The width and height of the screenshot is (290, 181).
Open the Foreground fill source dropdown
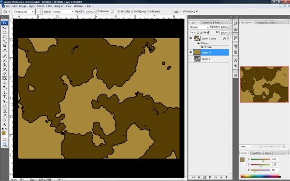(x=24, y=12)
